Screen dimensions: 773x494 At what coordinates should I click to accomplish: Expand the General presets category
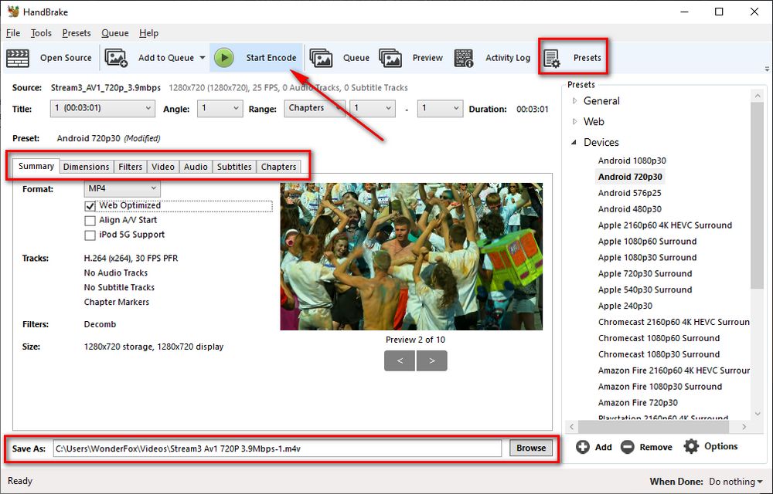[574, 101]
